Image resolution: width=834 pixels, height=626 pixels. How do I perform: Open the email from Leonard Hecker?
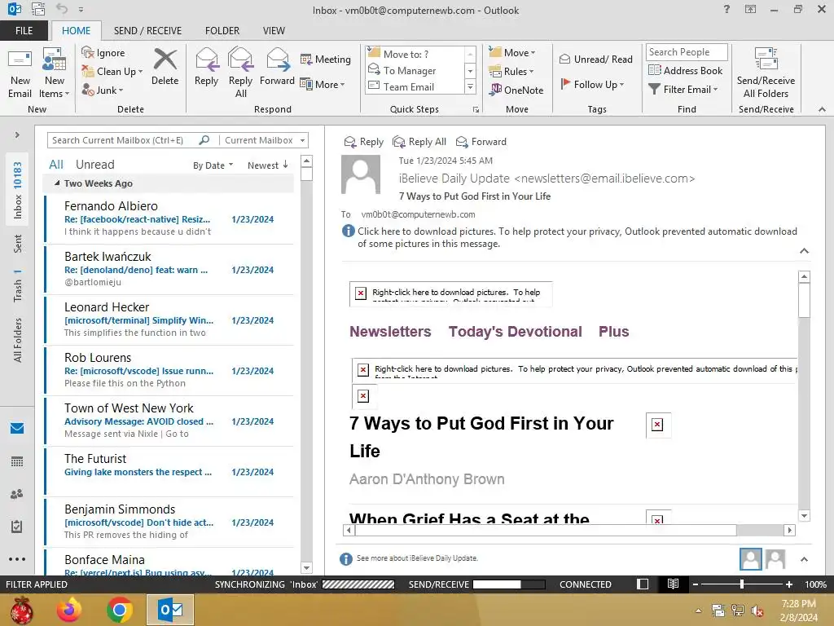click(169, 320)
